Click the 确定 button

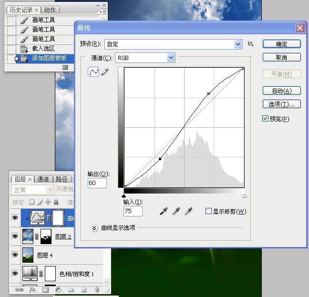point(282,44)
